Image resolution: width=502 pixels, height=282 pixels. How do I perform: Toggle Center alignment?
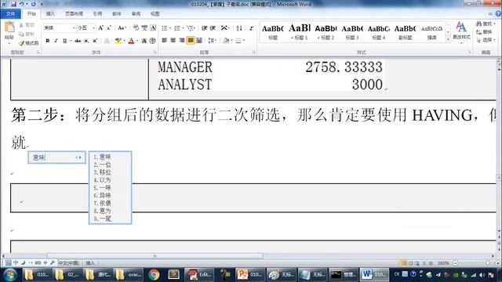click(173, 40)
